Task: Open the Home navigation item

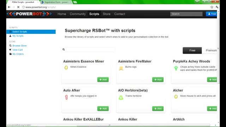Action: [62, 14]
